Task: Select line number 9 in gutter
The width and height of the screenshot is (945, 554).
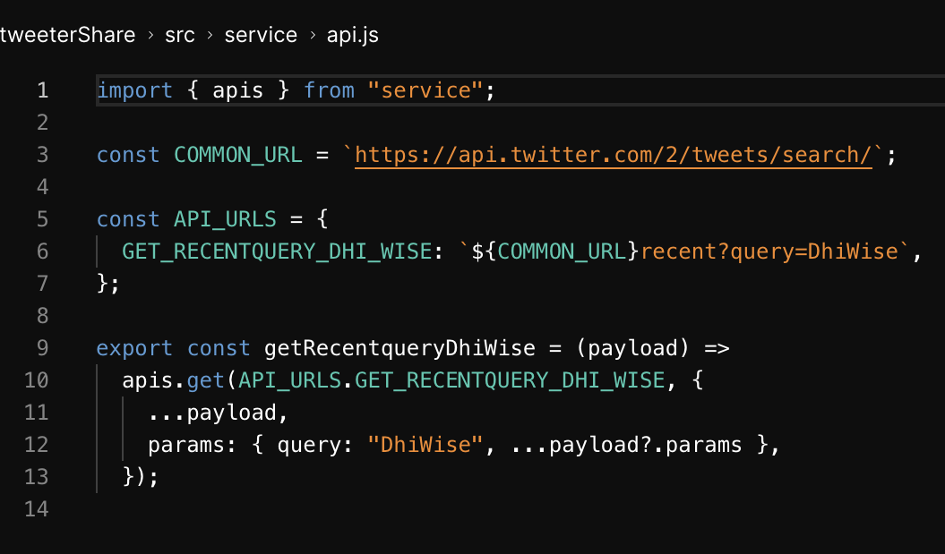Action: (x=42, y=348)
